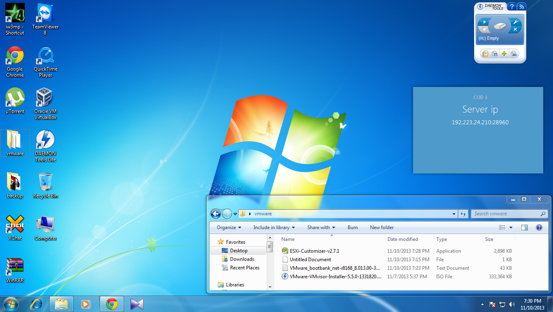Click the disc image creation icon in DAEMON gadget

coord(494,54)
